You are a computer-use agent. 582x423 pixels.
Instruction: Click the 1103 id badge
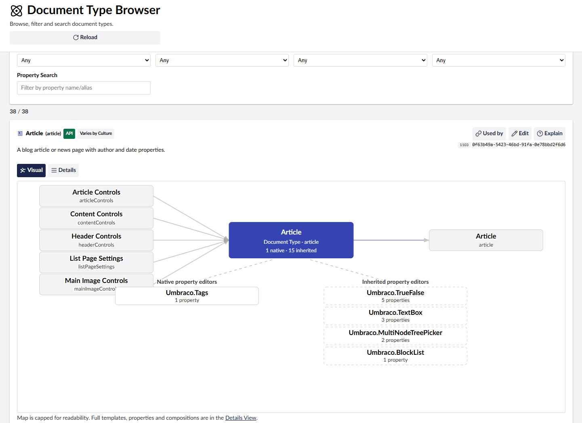coord(464,145)
